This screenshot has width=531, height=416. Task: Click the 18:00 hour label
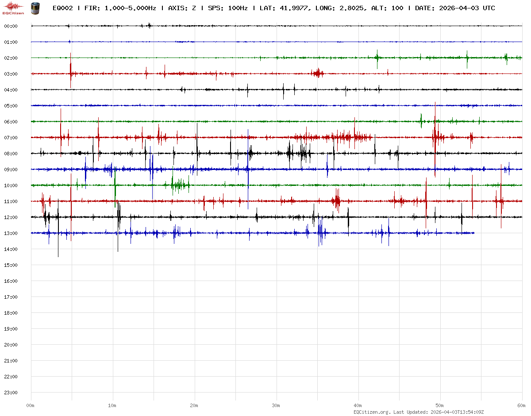pos(11,313)
